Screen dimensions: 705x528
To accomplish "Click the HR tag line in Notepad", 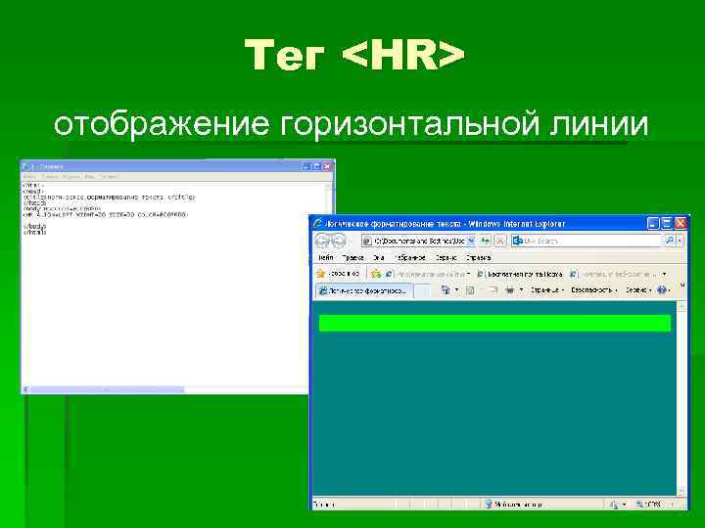I will click(x=105, y=214).
